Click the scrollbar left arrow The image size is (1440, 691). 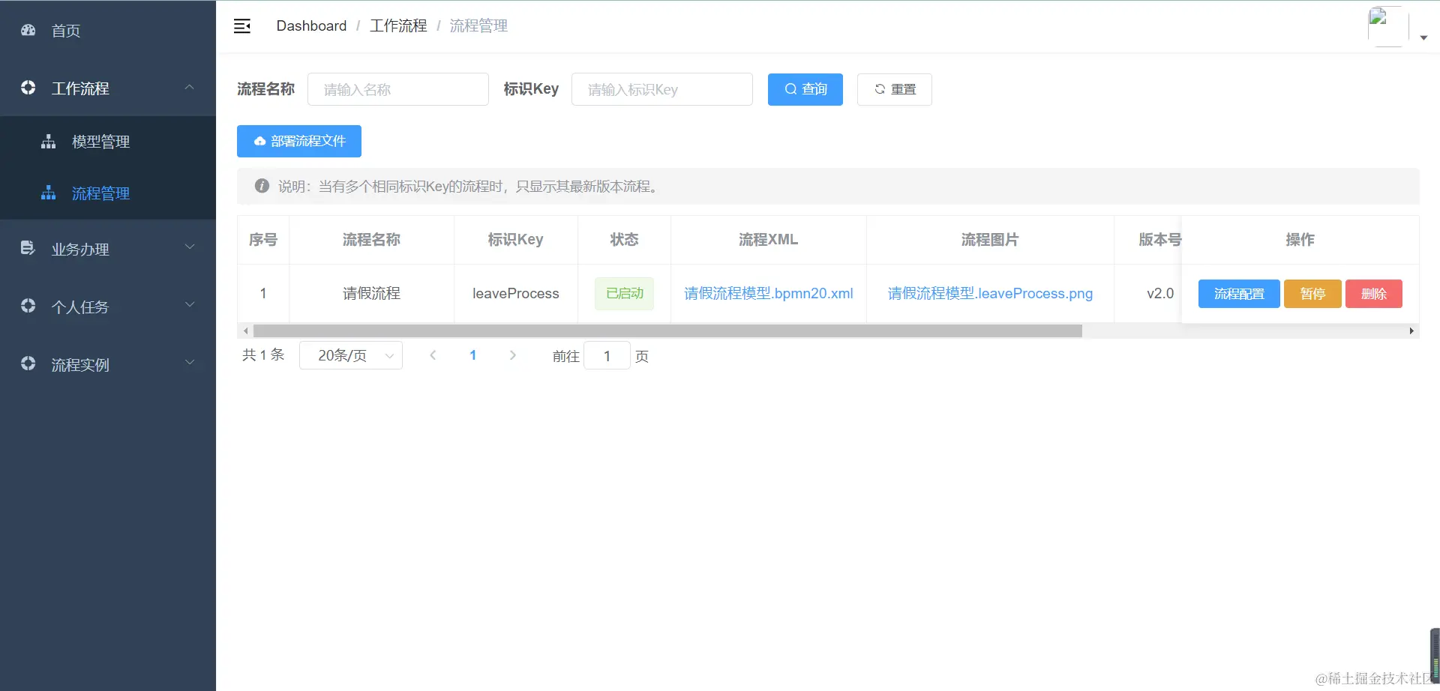tap(245, 331)
